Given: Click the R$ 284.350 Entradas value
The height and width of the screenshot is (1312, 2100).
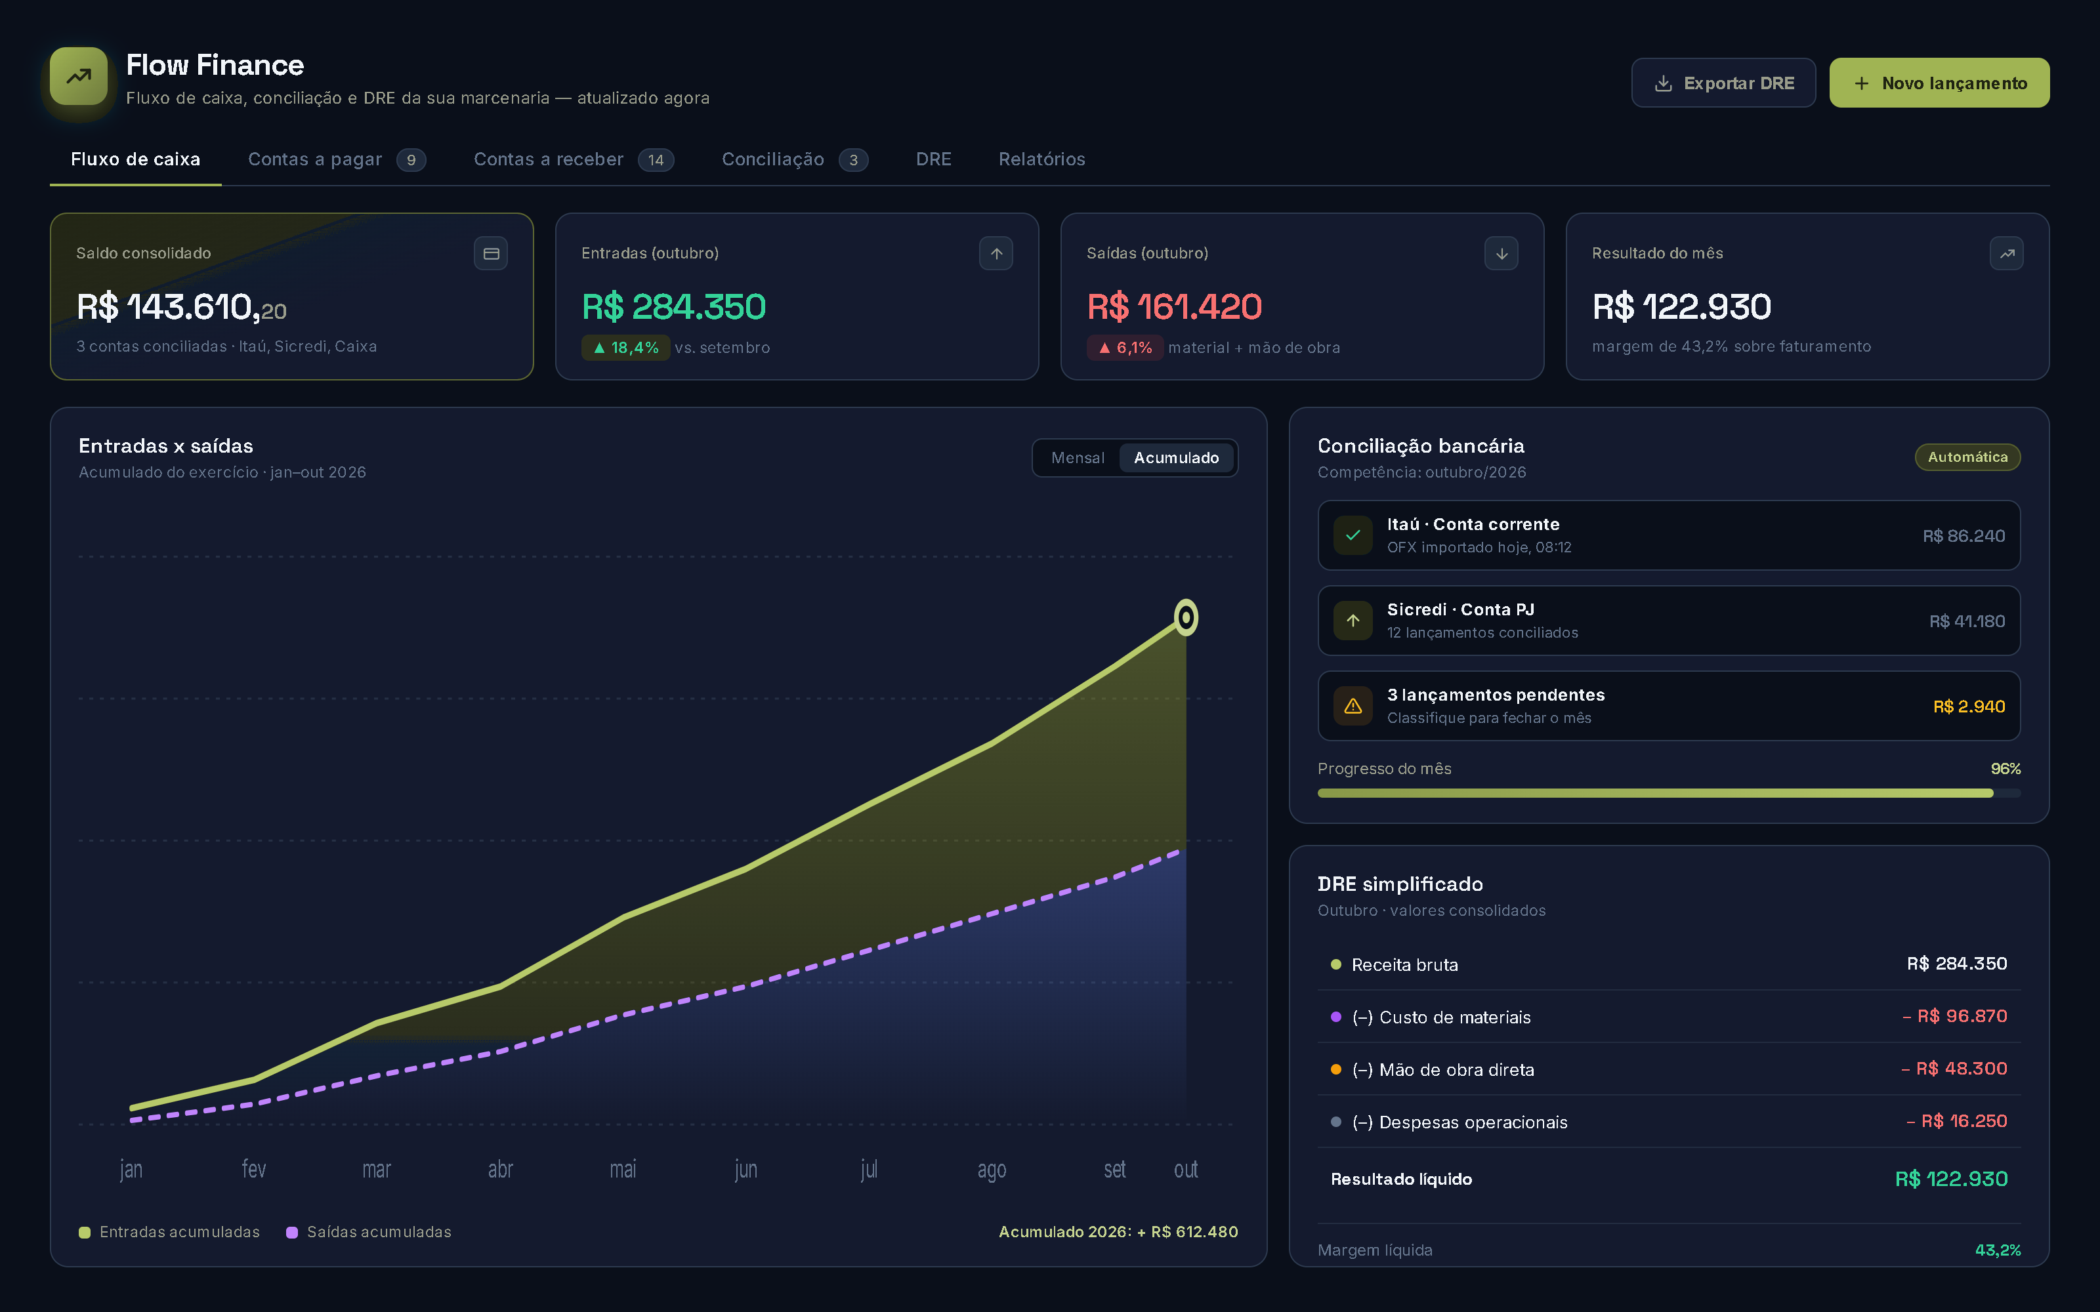Looking at the screenshot, I should click(x=673, y=306).
